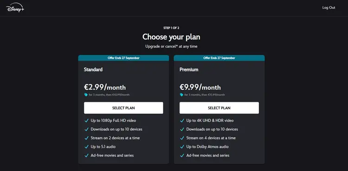Select the Premium plan button

click(x=219, y=108)
